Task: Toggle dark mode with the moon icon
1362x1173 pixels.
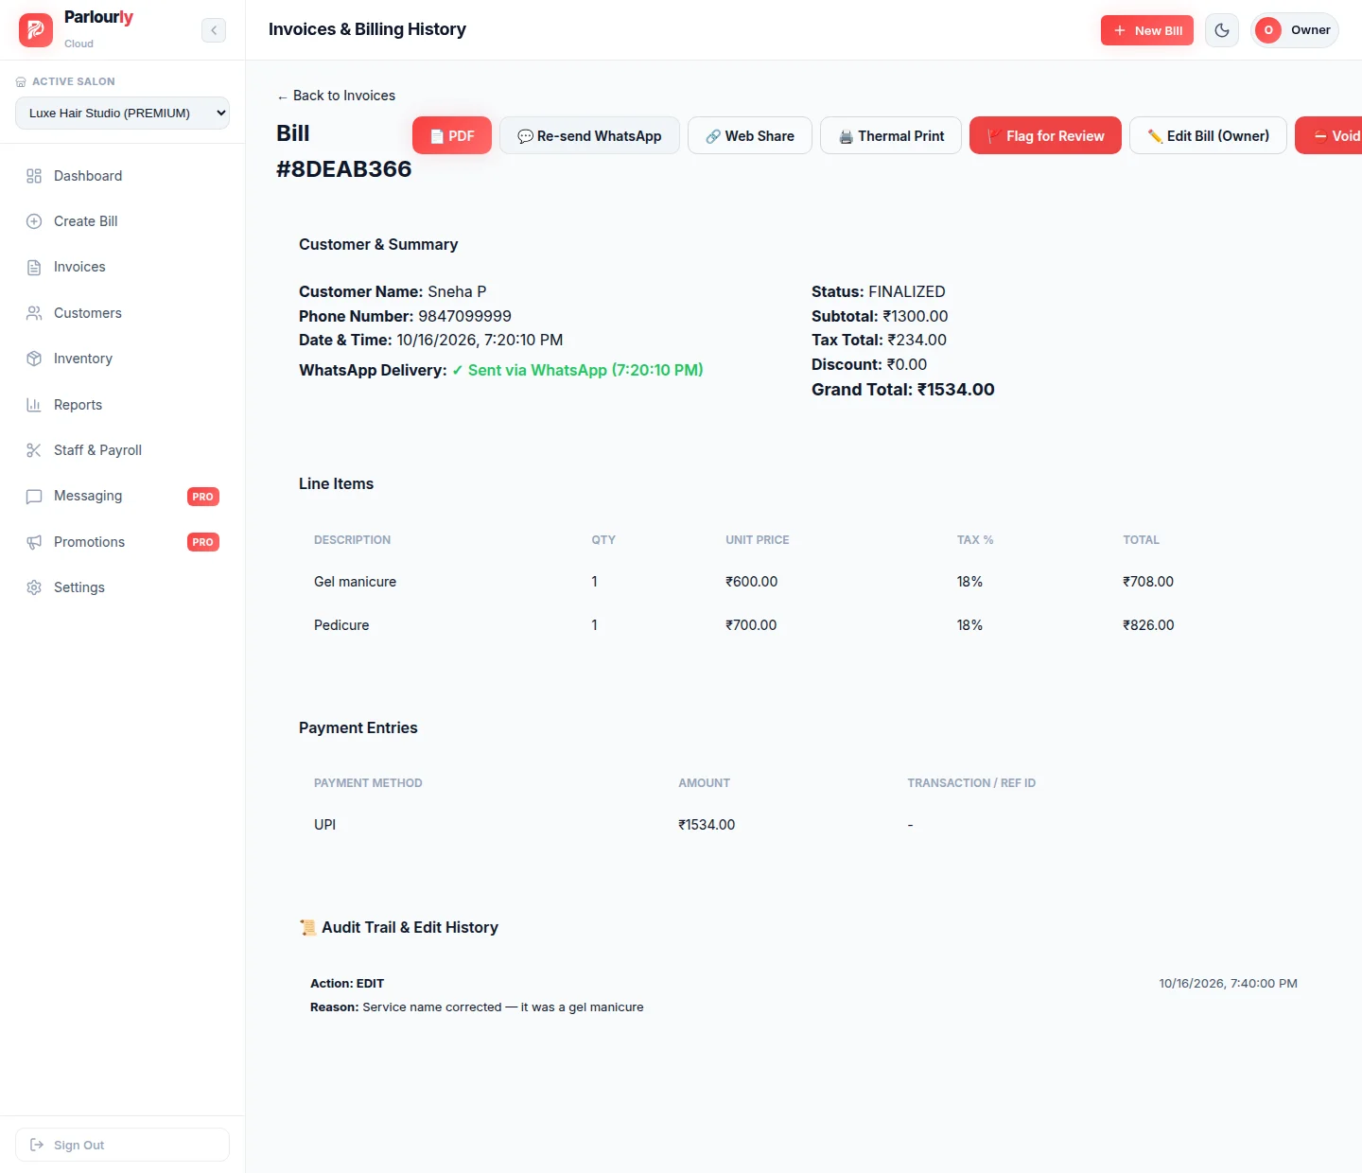Action: pos(1222,30)
